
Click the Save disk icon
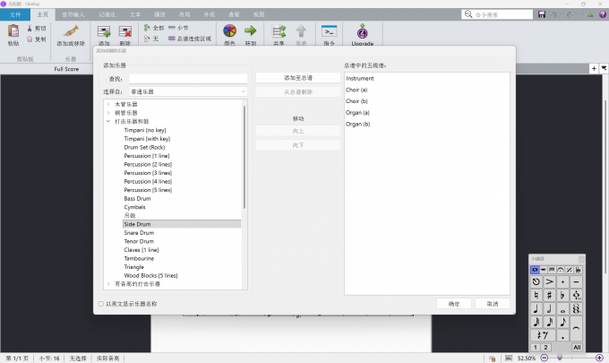[542, 14]
